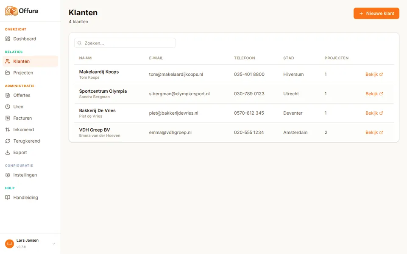Open Export page
This screenshot has height=254, width=407.
click(31, 152)
